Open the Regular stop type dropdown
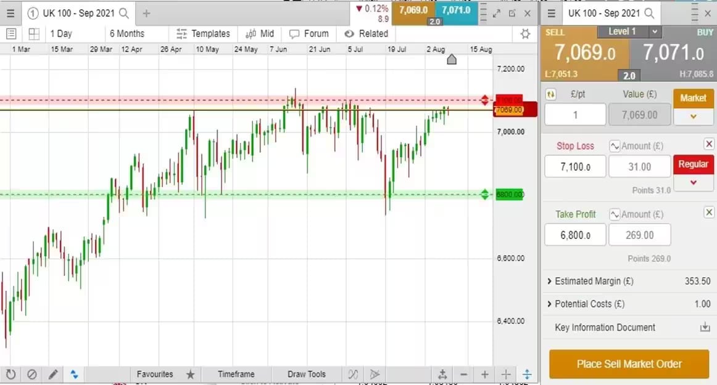The width and height of the screenshot is (717, 385). pos(693,181)
